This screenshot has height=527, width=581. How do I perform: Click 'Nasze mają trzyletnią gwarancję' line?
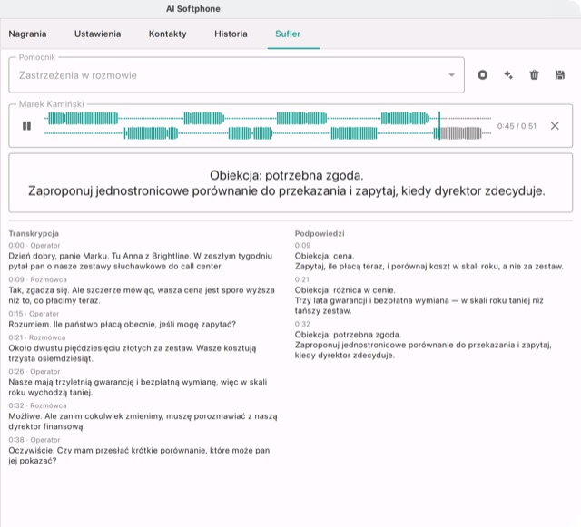coord(138,387)
